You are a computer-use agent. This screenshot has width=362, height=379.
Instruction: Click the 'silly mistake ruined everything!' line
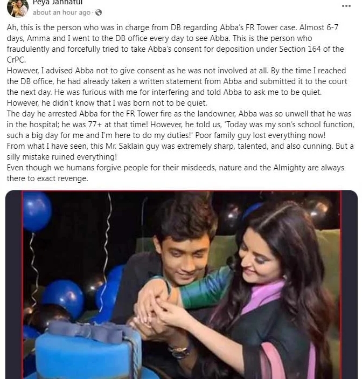point(62,157)
